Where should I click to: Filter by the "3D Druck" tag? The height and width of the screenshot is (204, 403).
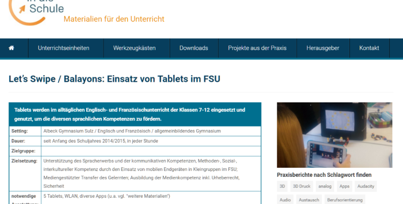pos(301,186)
